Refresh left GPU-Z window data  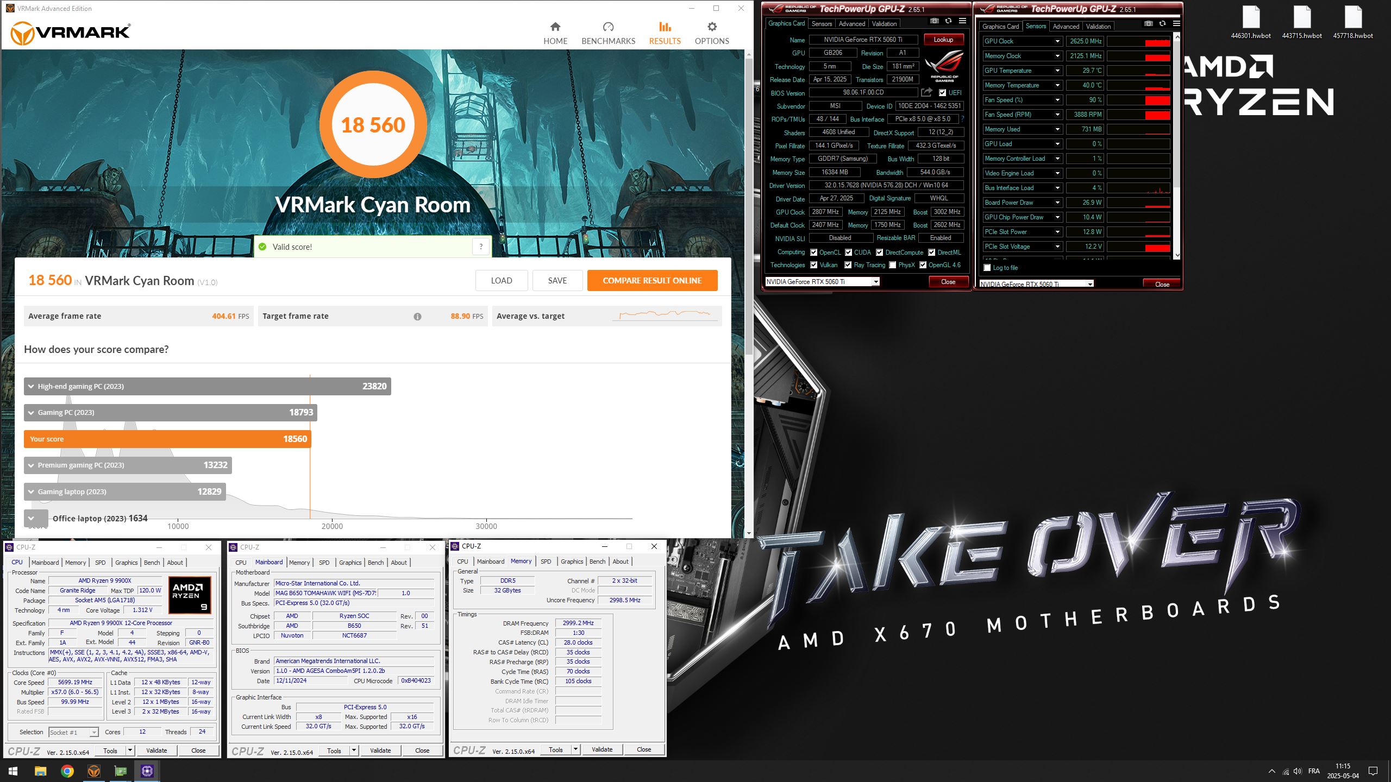pyautogui.click(x=948, y=21)
